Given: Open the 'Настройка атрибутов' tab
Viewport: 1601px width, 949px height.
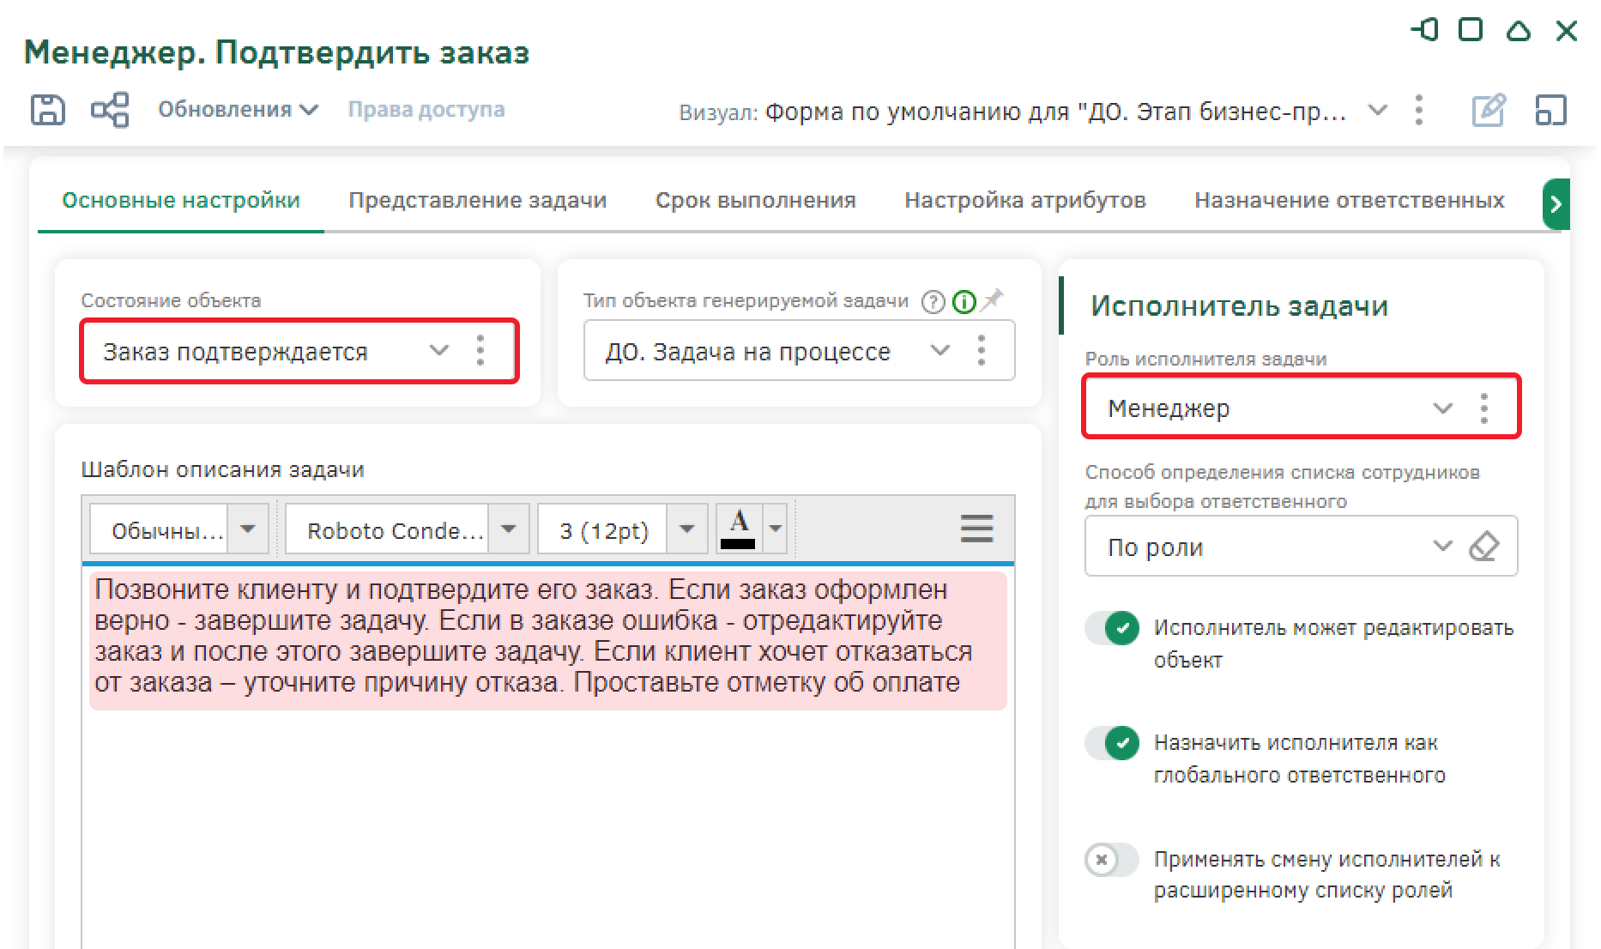Looking at the screenshot, I should (1024, 201).
